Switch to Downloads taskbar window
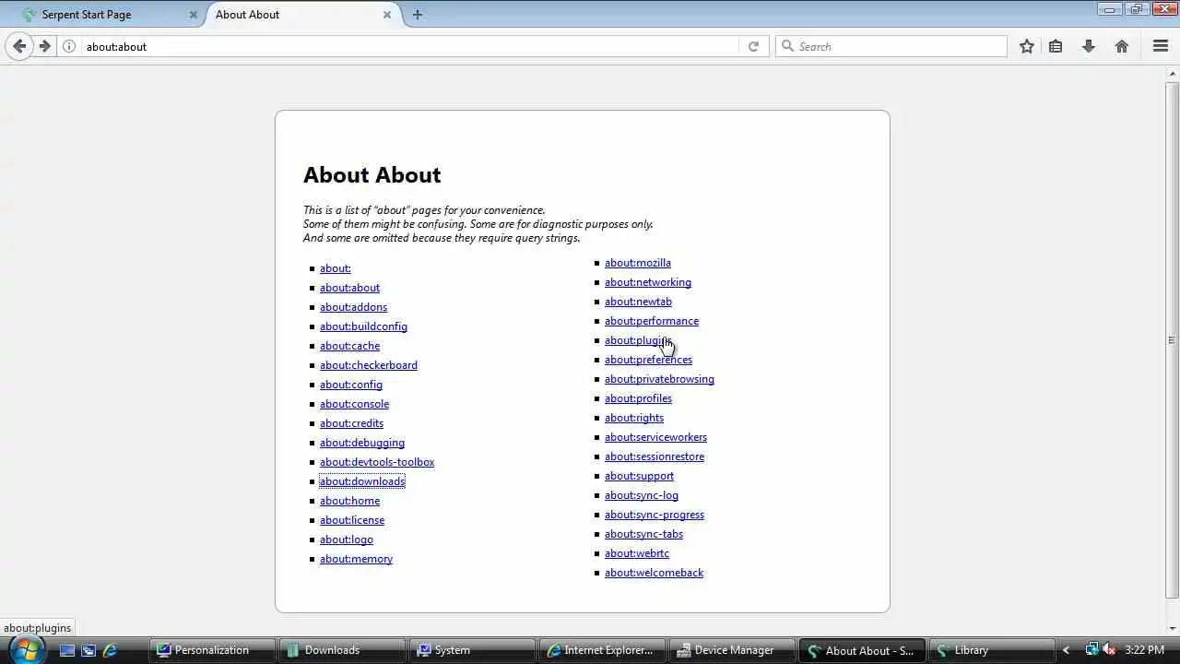Viewport: 1180px width, 664px height. (x=343, y=650)
